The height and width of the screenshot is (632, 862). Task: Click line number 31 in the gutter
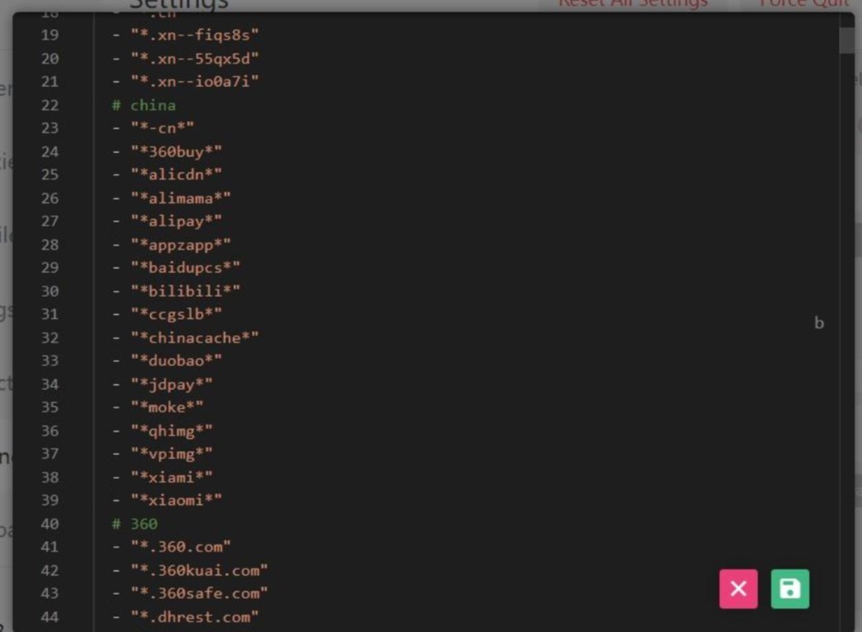(50, 314)
